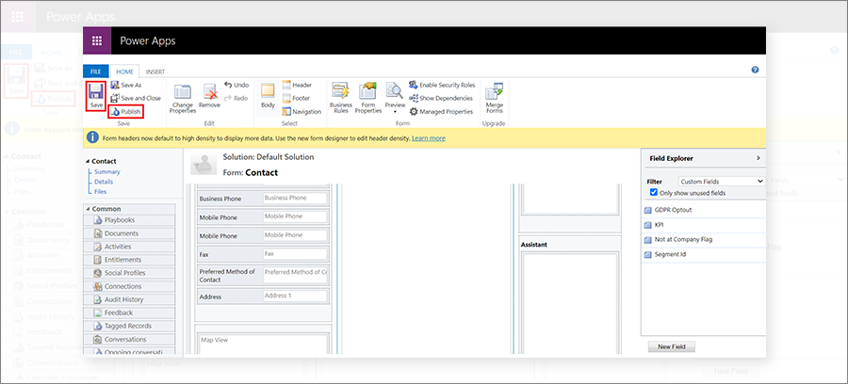Viewport: 848px width, 384px height.
Task: Select Not at Company Flag field
Action: [703, 239]
